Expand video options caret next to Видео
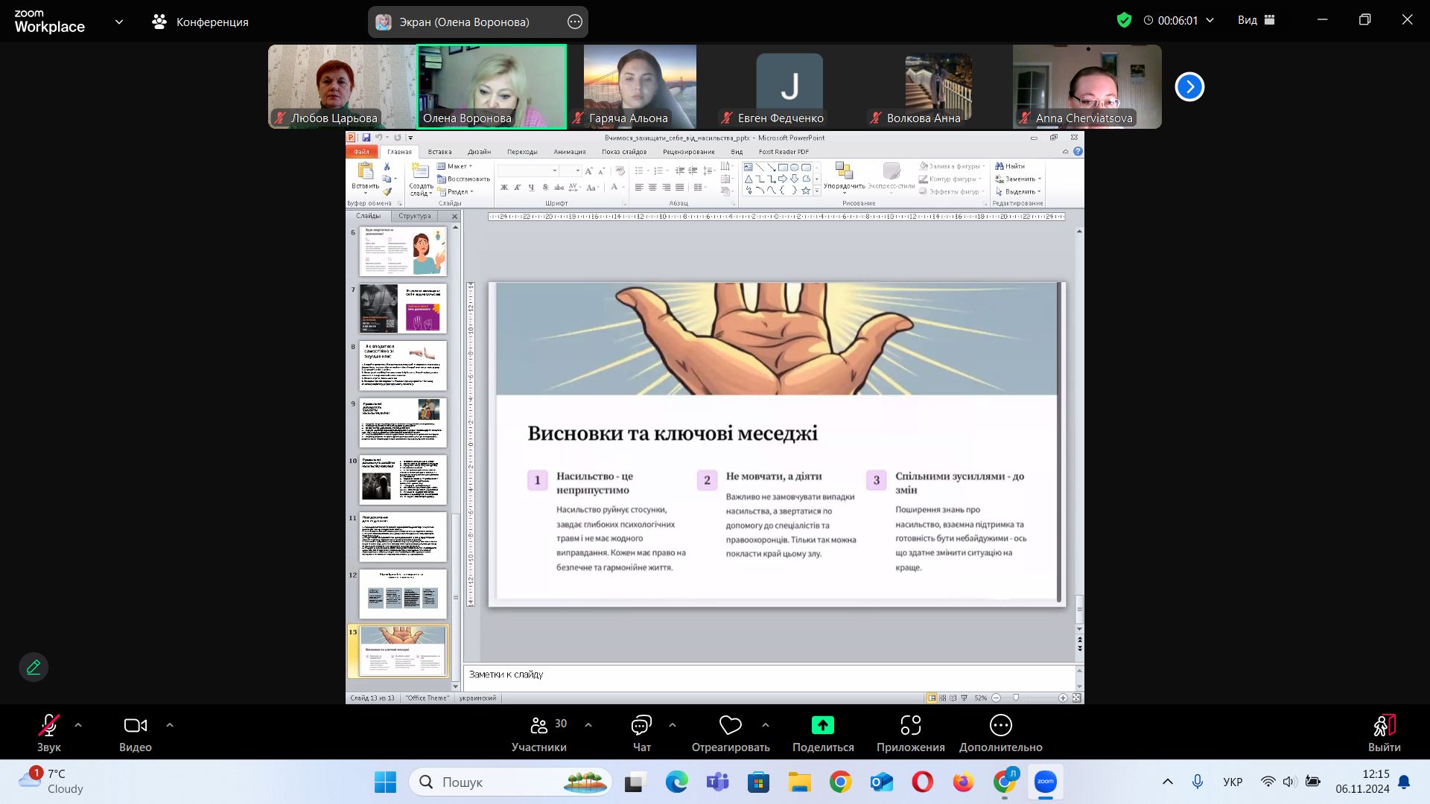This screenshot has width=1430, height=804. tap(170, 725)
